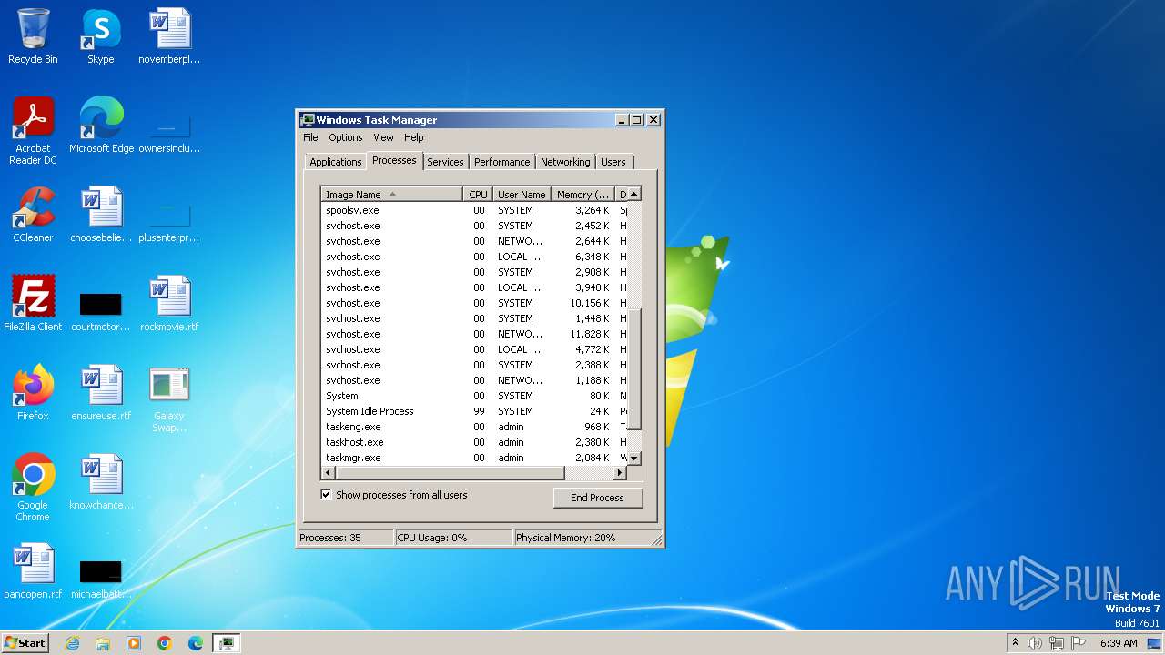Open the knowchance... Word document
The height and width of the screenshot is (655, 1165).
(101, 482)
